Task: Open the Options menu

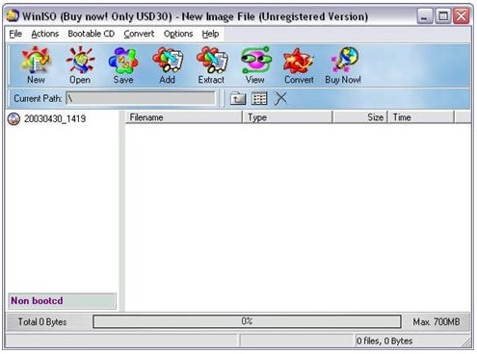Action: tap(178, 34)
